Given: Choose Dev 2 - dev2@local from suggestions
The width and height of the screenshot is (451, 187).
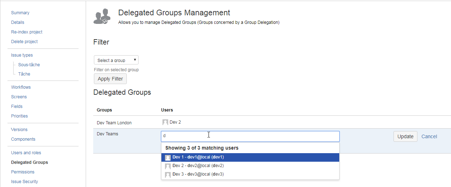Looking at the screenshot, I should coord(198,166).
